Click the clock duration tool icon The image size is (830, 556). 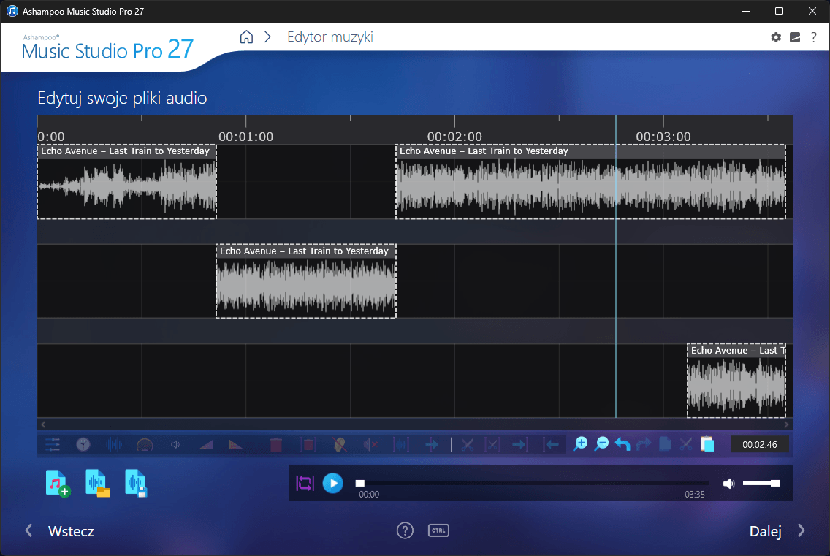click(83, 444)
